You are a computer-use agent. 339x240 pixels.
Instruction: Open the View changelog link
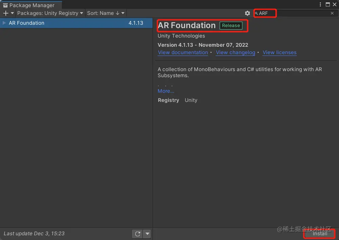coord(236,52)
